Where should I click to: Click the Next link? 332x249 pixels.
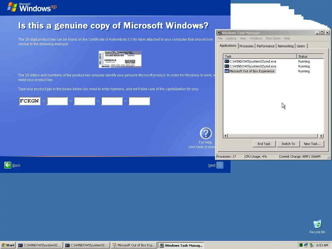click(212, 165)
